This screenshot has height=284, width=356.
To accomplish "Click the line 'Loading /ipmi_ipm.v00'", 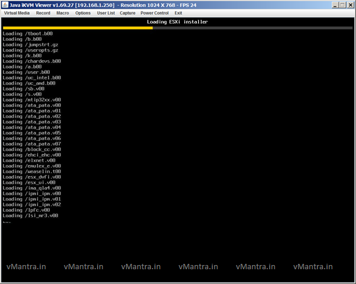I will [32, 193].
